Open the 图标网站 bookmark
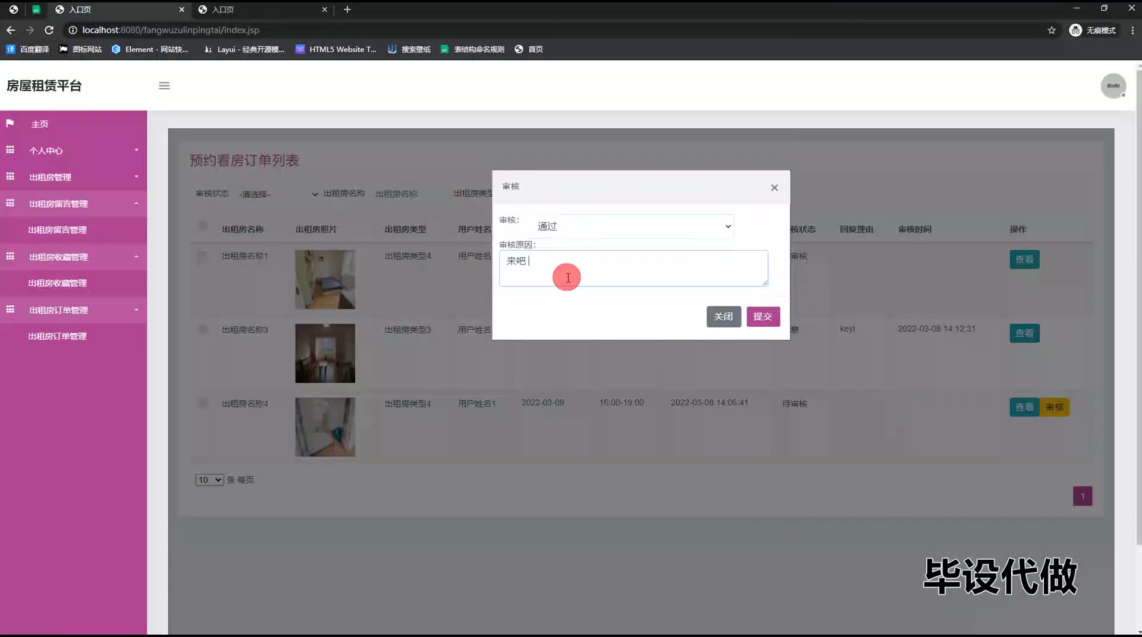 [80, 49]
